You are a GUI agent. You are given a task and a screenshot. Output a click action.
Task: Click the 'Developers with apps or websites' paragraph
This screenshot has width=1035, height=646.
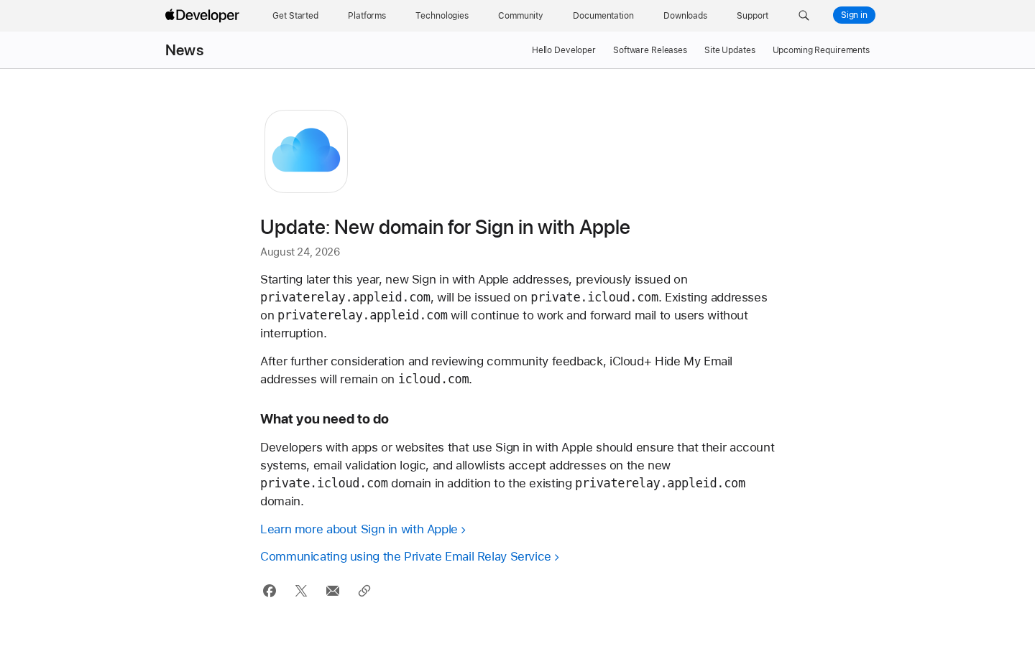517,474
